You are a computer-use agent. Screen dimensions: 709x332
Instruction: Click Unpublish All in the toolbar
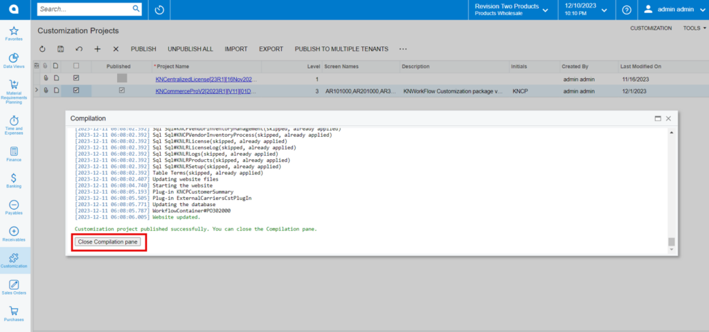[x=190, y=49]
